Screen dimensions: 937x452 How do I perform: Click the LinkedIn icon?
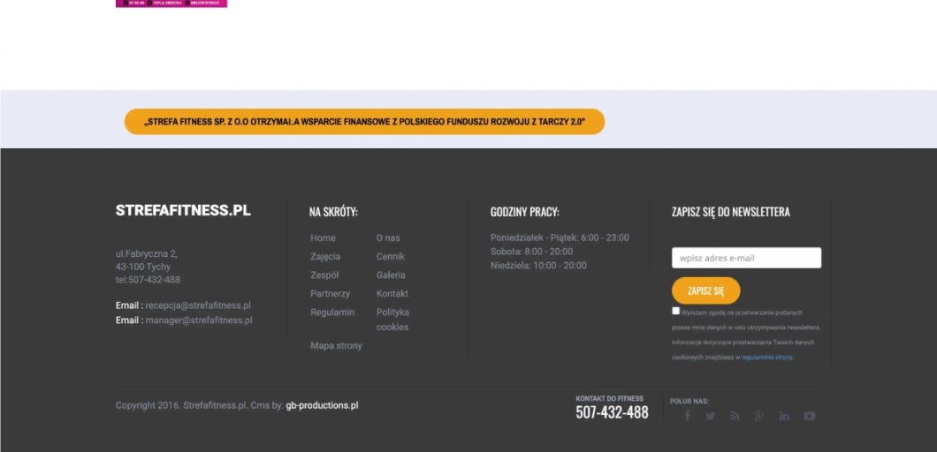pyautogui.click(x=784, y=416)
